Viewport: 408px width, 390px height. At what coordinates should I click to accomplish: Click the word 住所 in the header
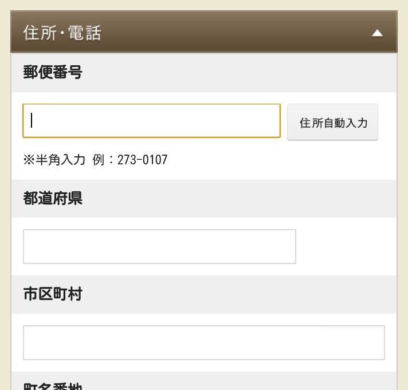point(40,33)
